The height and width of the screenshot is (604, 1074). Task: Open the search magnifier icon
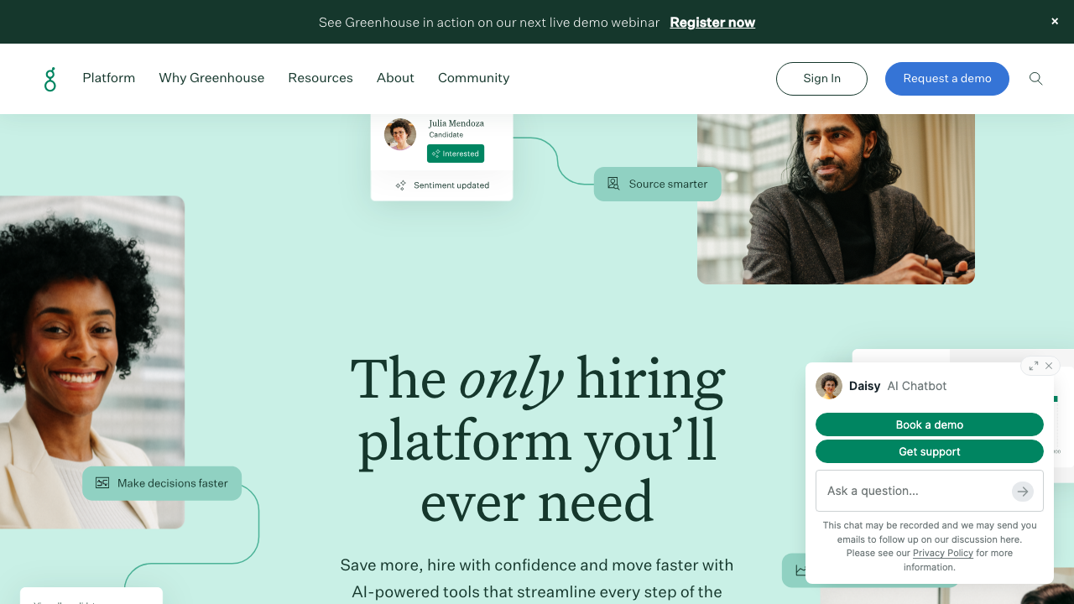point(1036,79)
